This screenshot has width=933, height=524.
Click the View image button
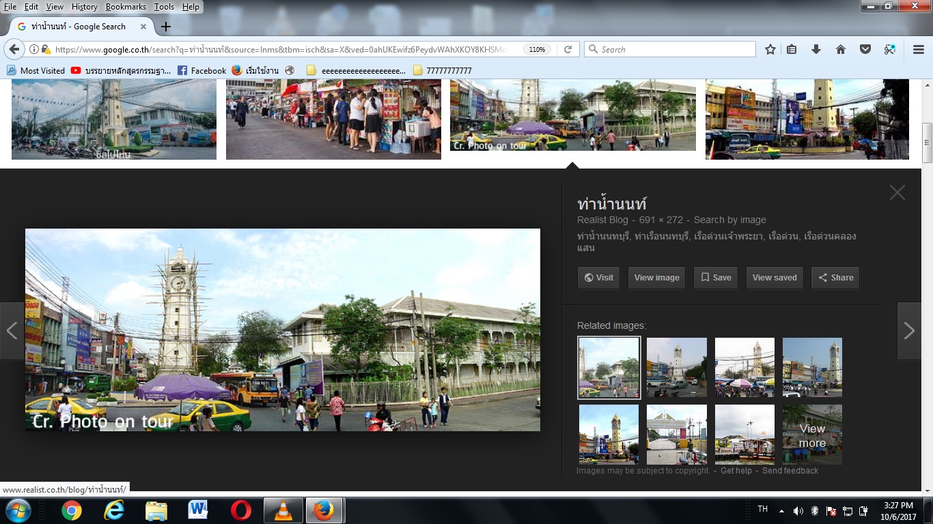coord(656,278)
